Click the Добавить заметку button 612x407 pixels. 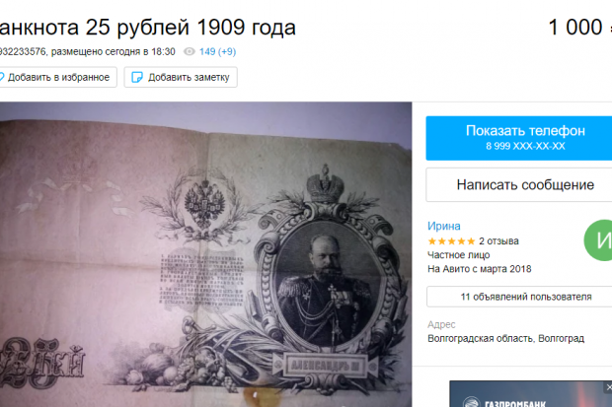(x=181, y=77)
